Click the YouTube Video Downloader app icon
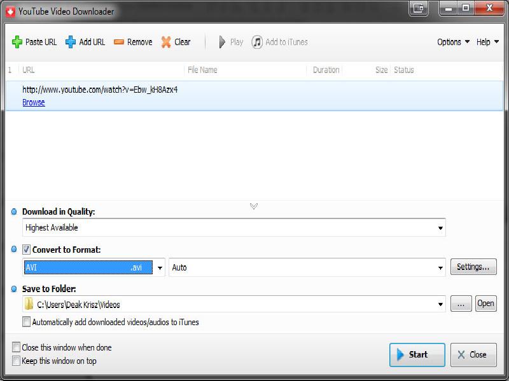 pyautogui.click(x=10, y=12)
